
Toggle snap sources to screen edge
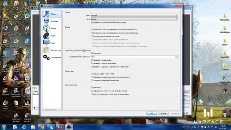tap(92, 60)
